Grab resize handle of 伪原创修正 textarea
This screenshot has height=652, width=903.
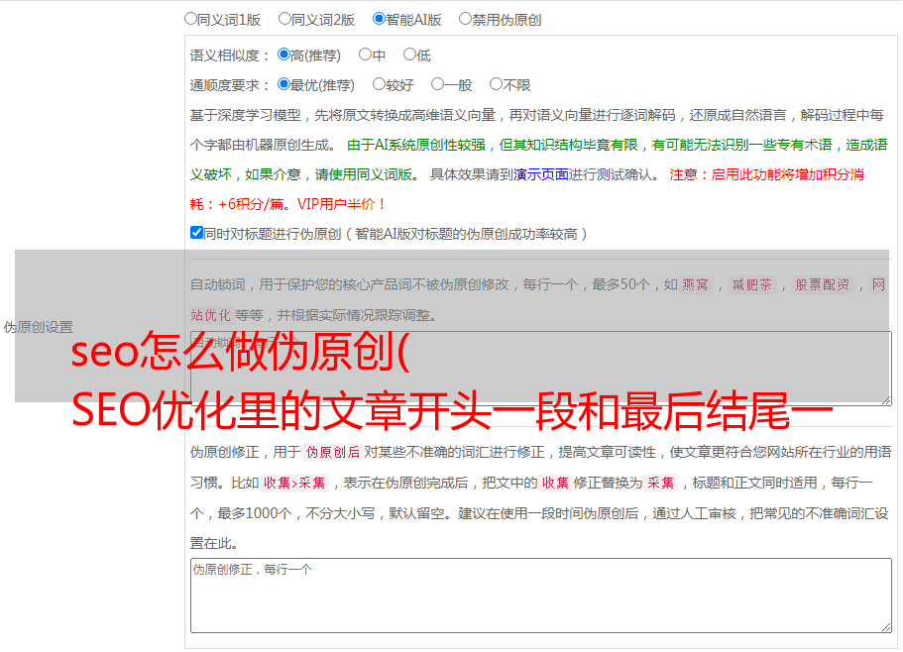point(886,627)
